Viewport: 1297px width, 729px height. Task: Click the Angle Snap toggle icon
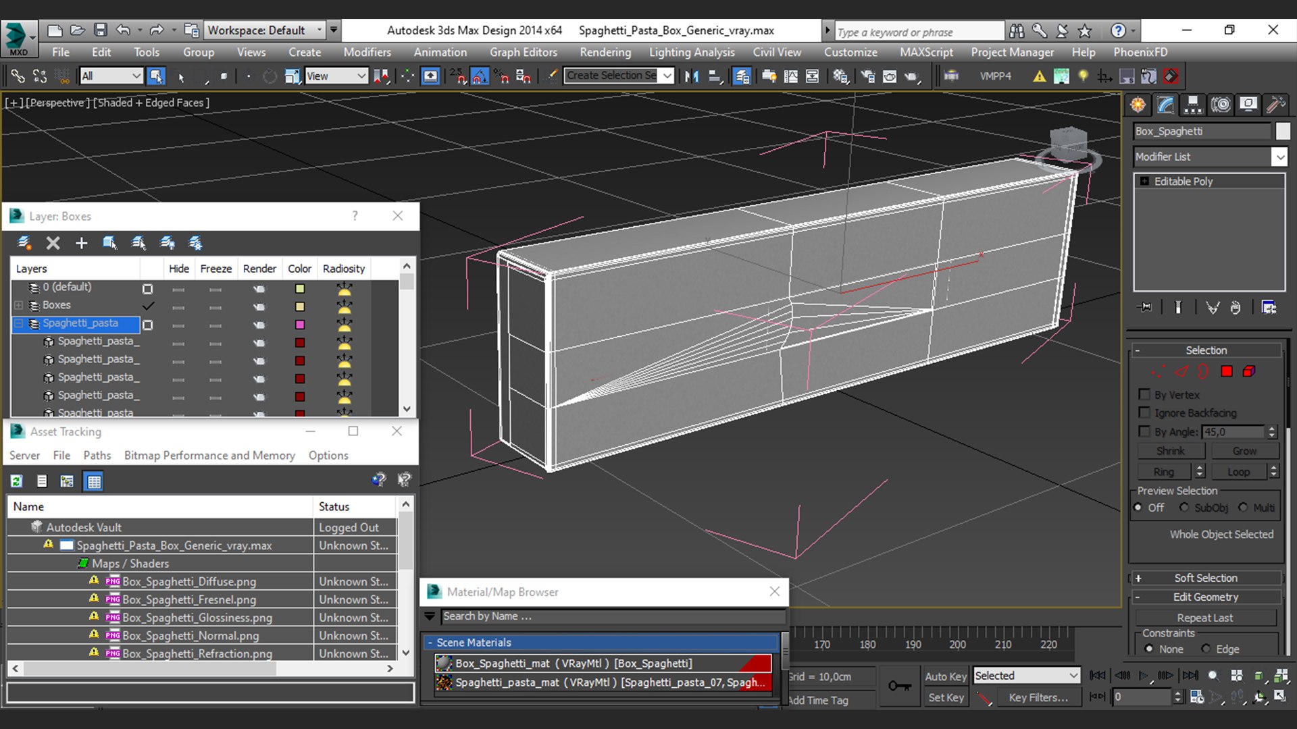(x=480, y=76)
